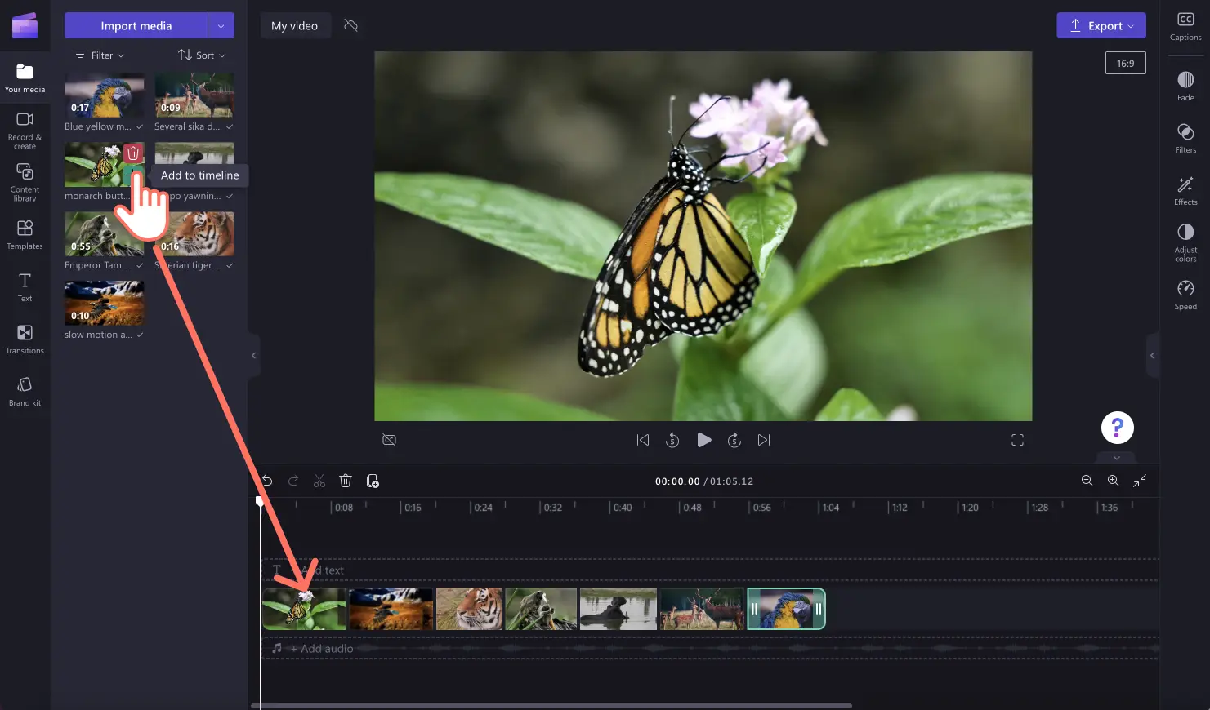1210x710 pixels.
Task: Expand the Export options dropdown
Action: click(x=1131, y=25)
